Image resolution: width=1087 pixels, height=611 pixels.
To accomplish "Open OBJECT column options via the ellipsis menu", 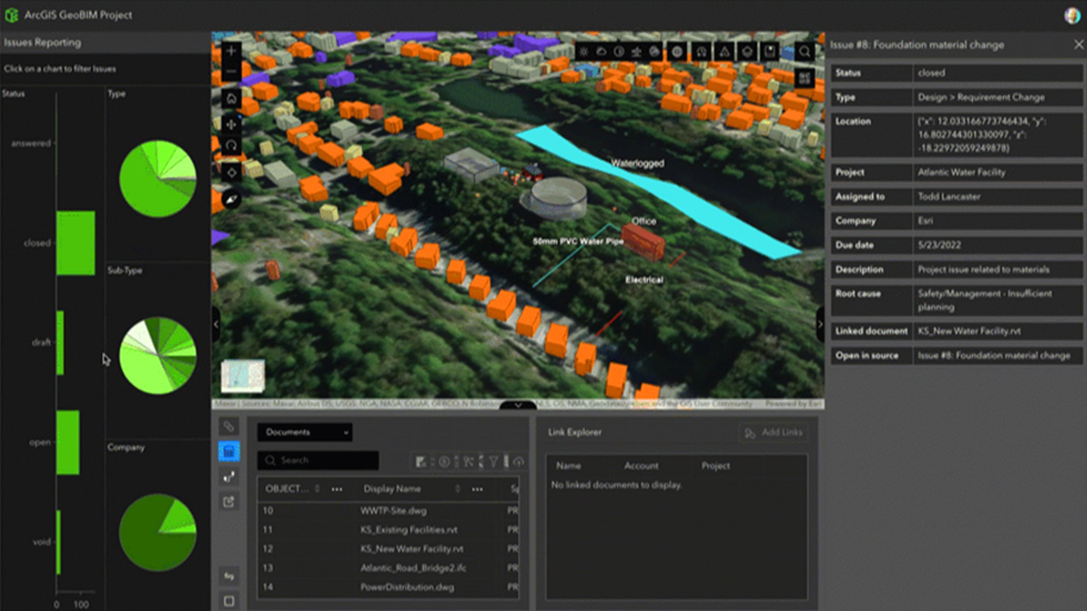I will point(337,489).
